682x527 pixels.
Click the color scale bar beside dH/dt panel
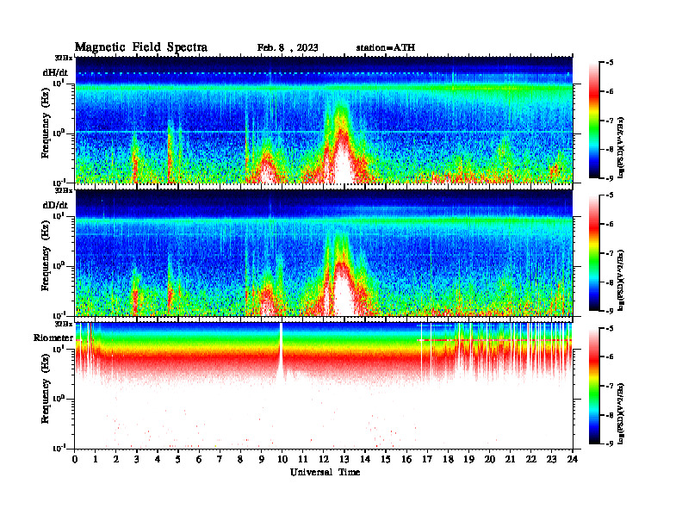click(594, 121)
